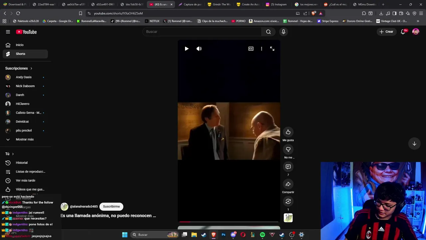Open Videos que me gustan
426x240 pixels.
pyautogui.click(x=25, y=189)
